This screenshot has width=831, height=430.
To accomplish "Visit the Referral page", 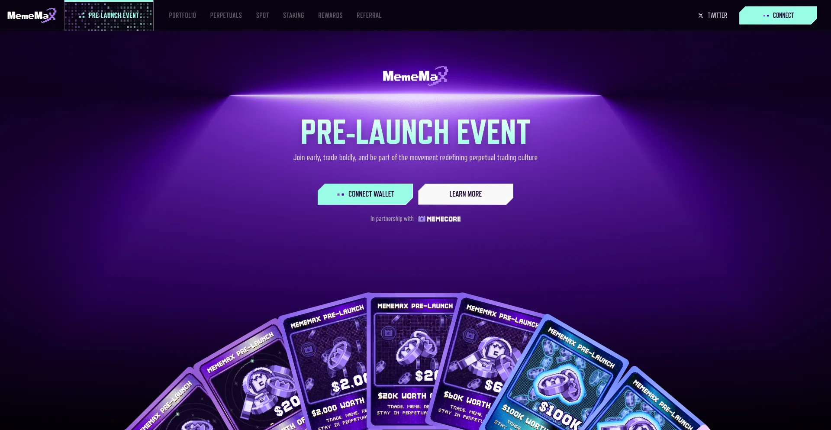I will tap(369, 16).
